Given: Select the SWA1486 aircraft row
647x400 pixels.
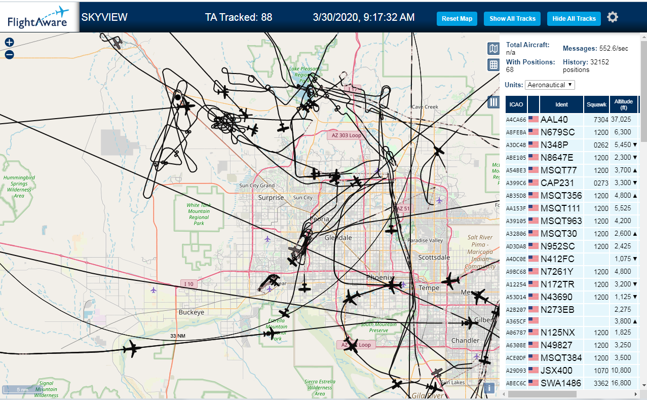Looking at the screenshot, I should (x=572, y=383).
